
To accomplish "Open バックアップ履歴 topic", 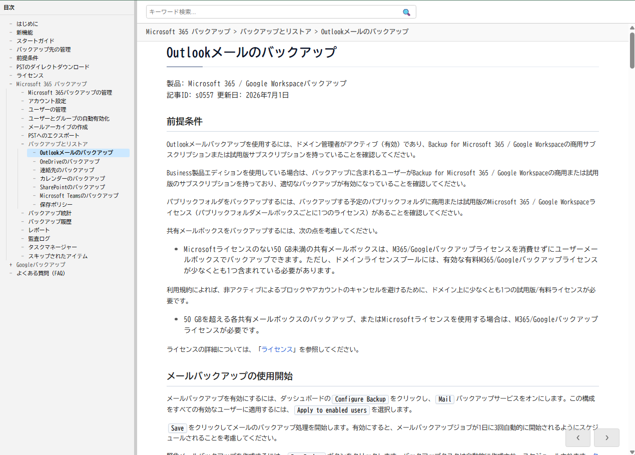I will tap(50, 222).
